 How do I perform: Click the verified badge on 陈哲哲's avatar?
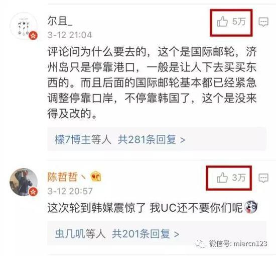pos(33,192)
